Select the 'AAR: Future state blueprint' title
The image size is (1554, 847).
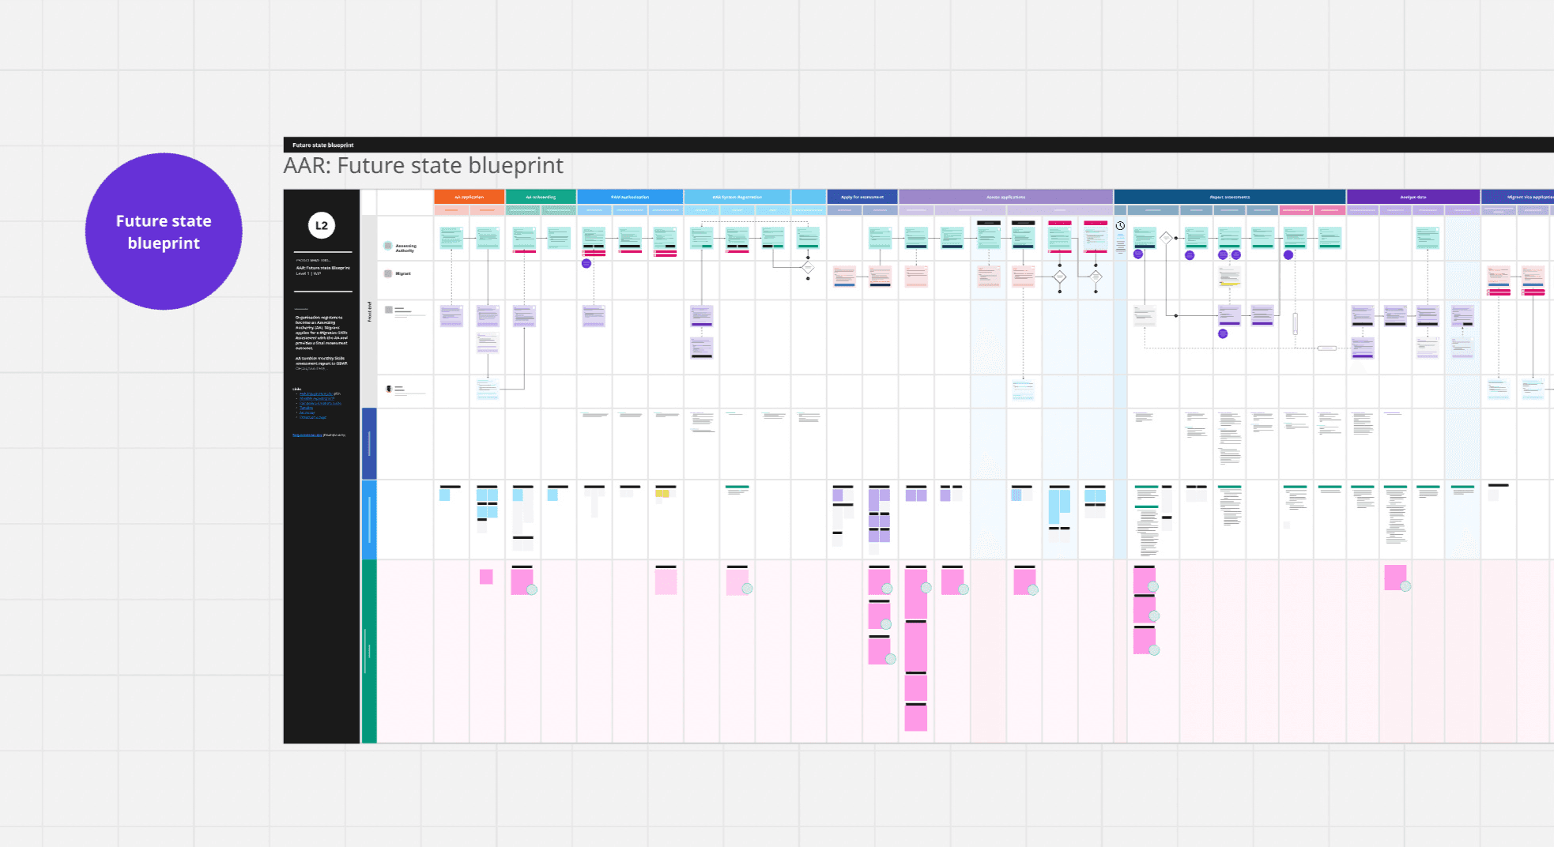tap(423, 166)
